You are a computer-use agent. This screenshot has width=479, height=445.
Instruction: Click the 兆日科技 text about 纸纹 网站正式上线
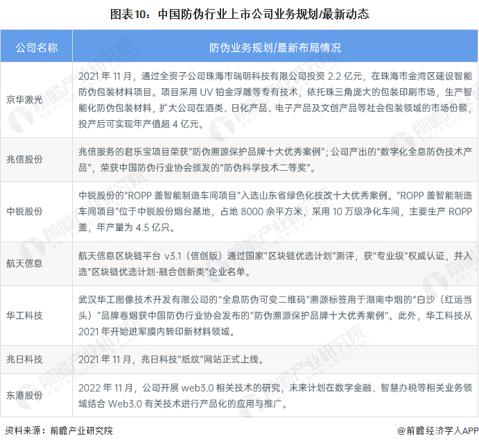171,359
